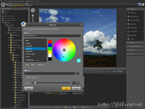The height and width of the screenshot is (109, 145).
Task: Collapse the Image panel section
Action: [128, 9]
